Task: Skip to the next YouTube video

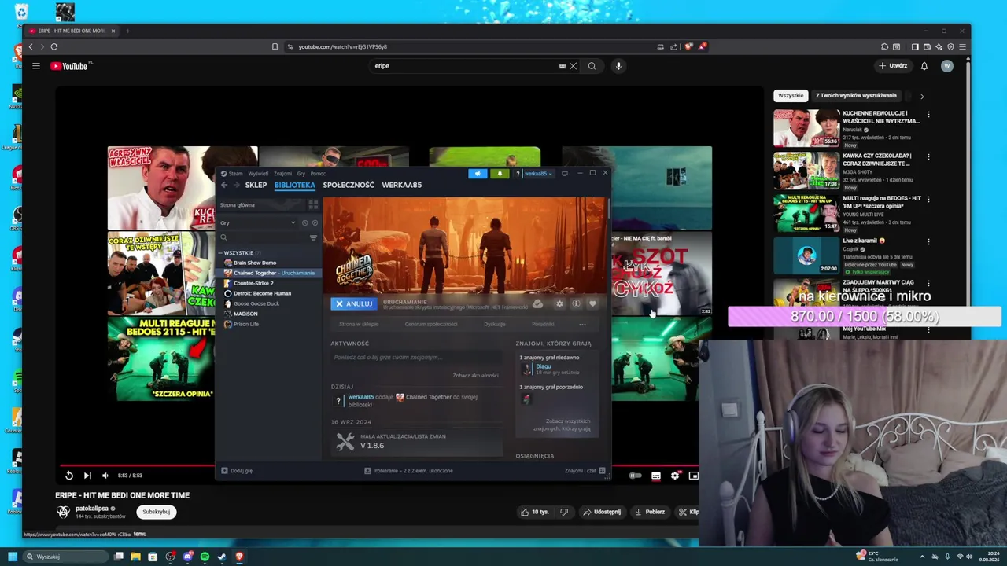Action: [87, 476]
